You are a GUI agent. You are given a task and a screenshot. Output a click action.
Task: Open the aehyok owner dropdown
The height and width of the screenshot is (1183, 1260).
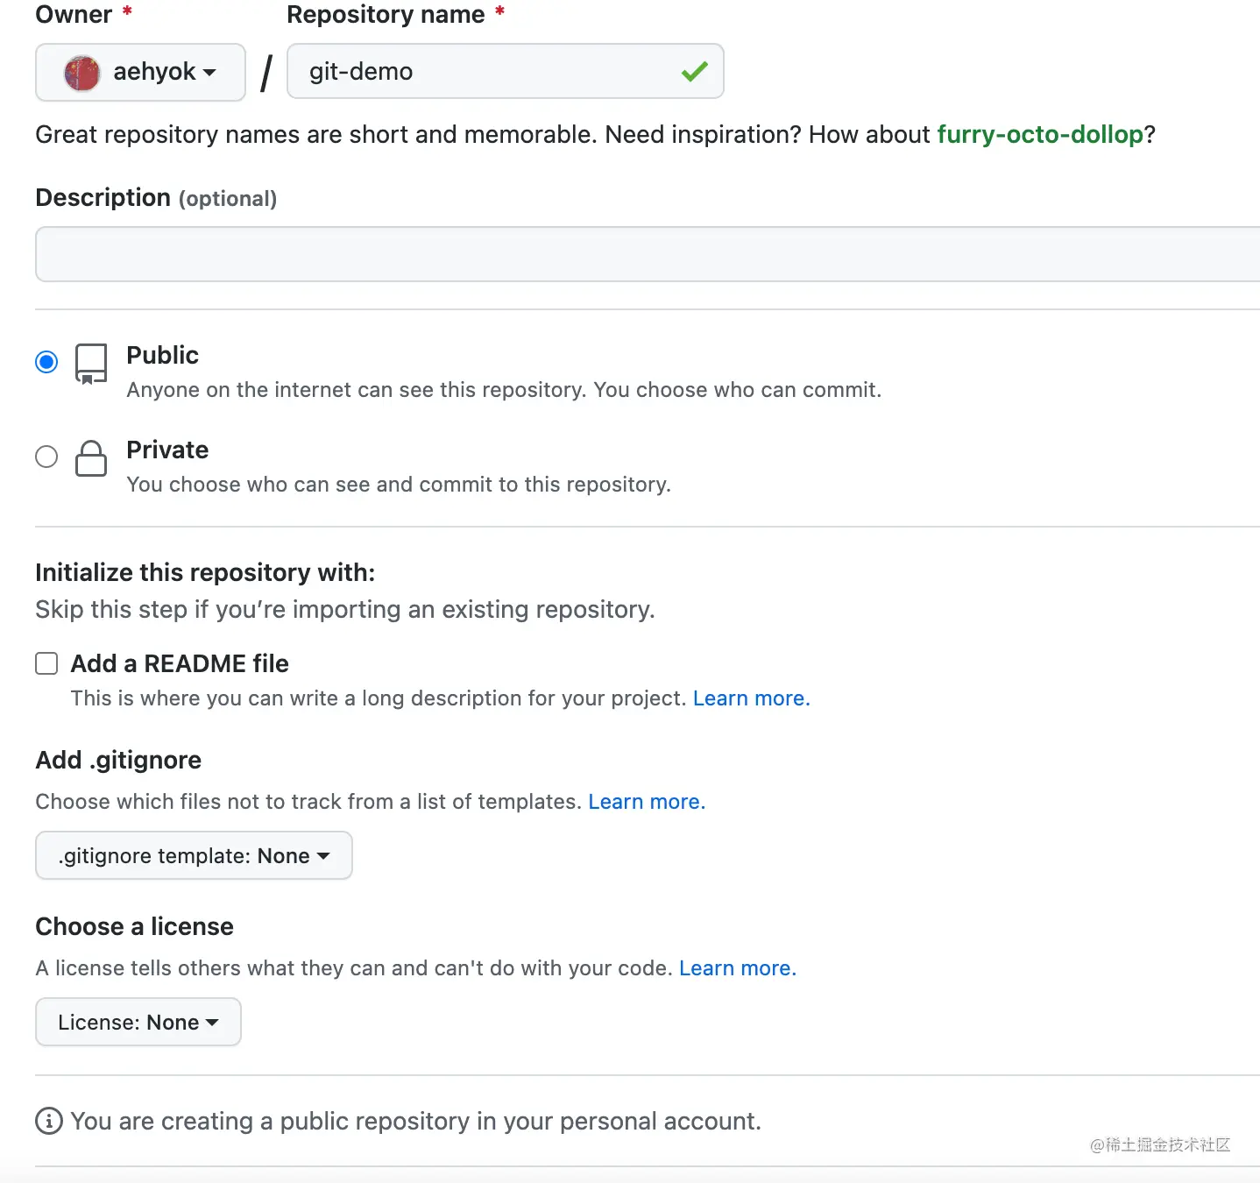coord(140,72)
